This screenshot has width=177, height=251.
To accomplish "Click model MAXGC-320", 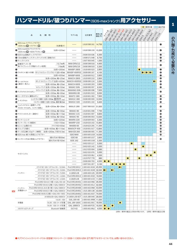I will coord(74,102).
